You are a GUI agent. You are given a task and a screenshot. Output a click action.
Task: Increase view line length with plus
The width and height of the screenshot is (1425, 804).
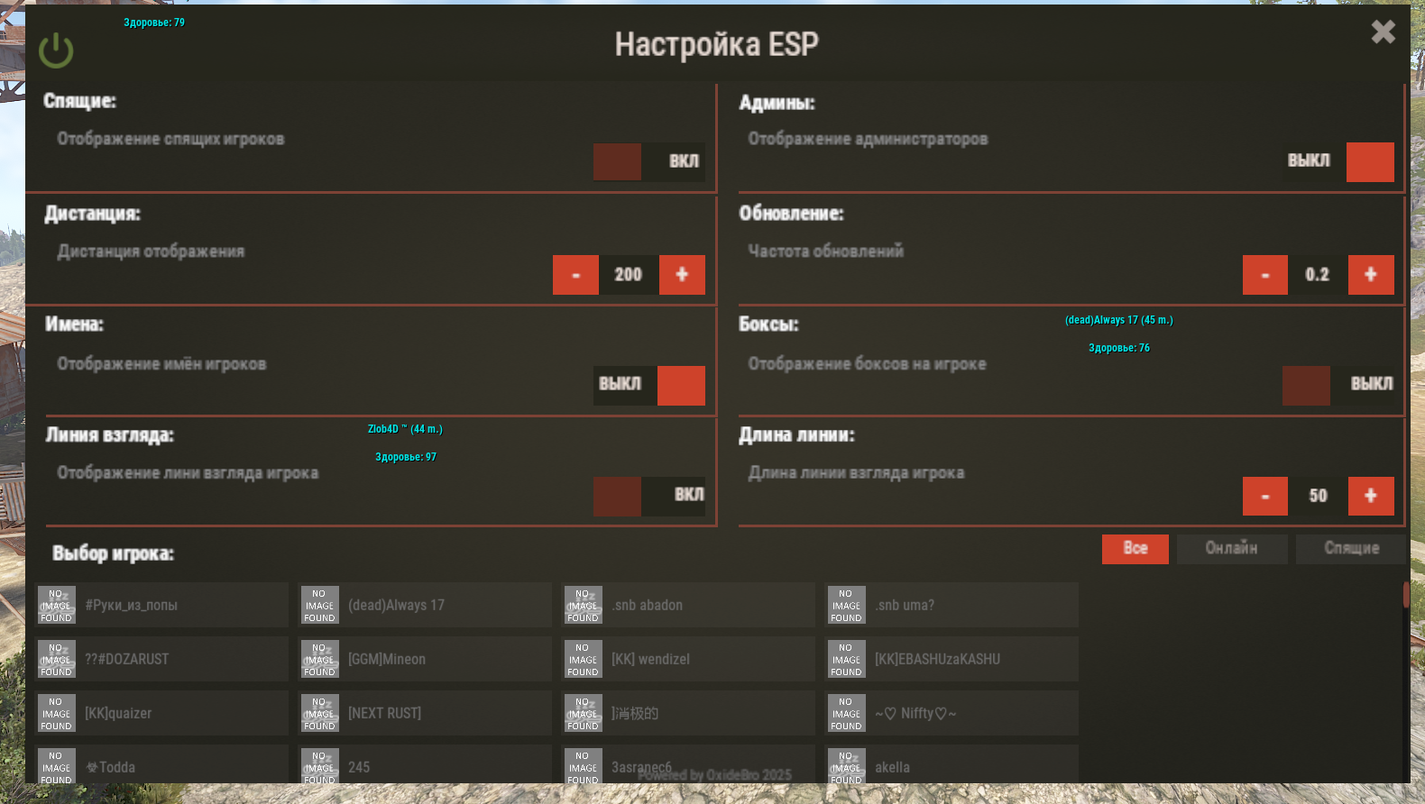tap(1371, 496)
